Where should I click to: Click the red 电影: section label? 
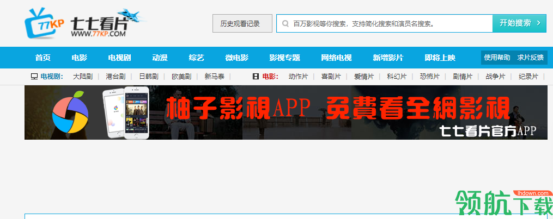(270, 76)
